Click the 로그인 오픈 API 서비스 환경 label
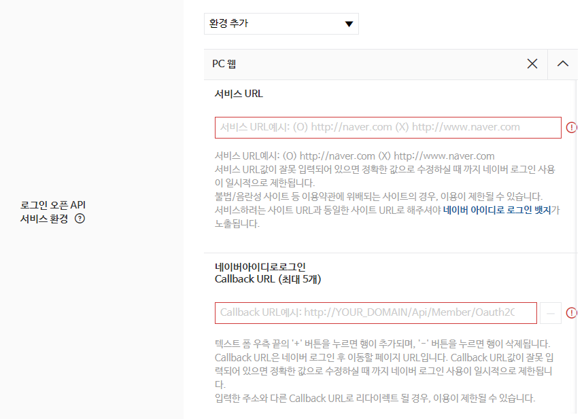The height and width of the screenshot is (419, 584). (53, 212)
